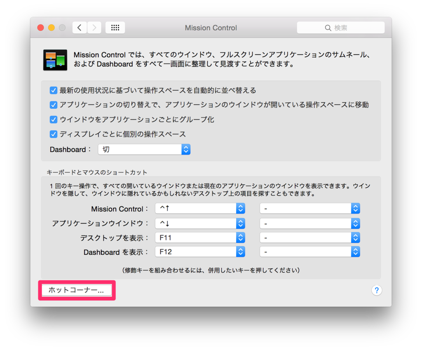Go back with the left chevron button

point(80,28)
